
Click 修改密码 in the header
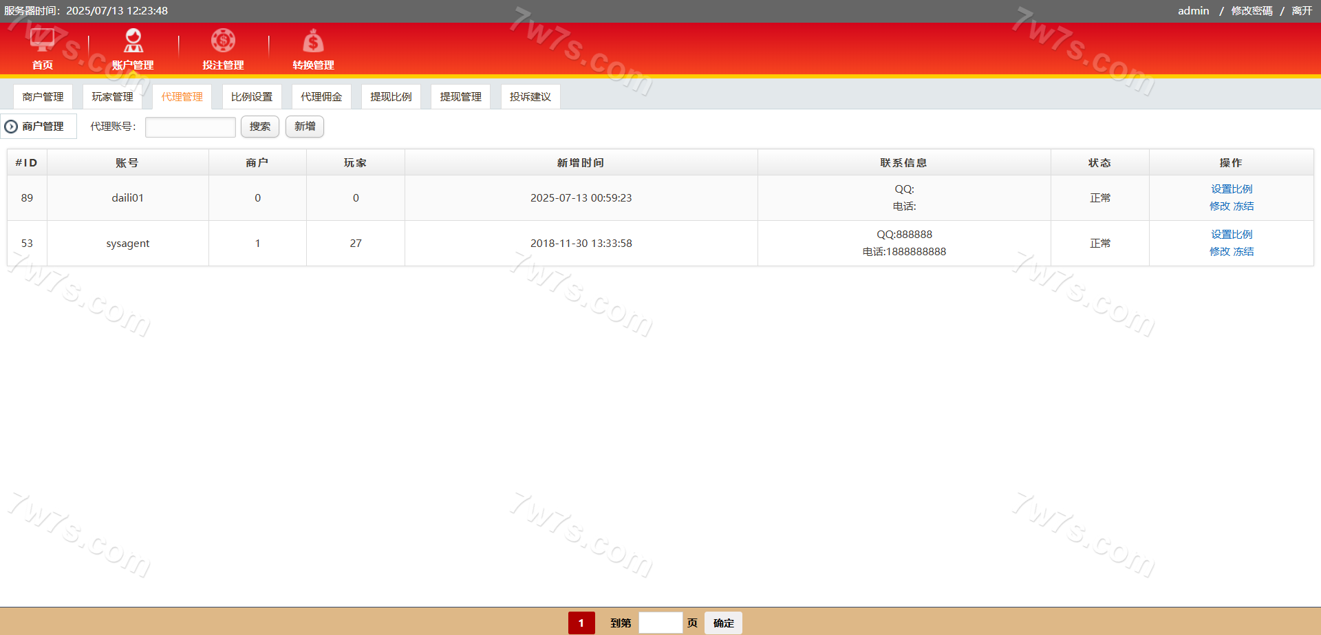click(x=1252, y=11)
